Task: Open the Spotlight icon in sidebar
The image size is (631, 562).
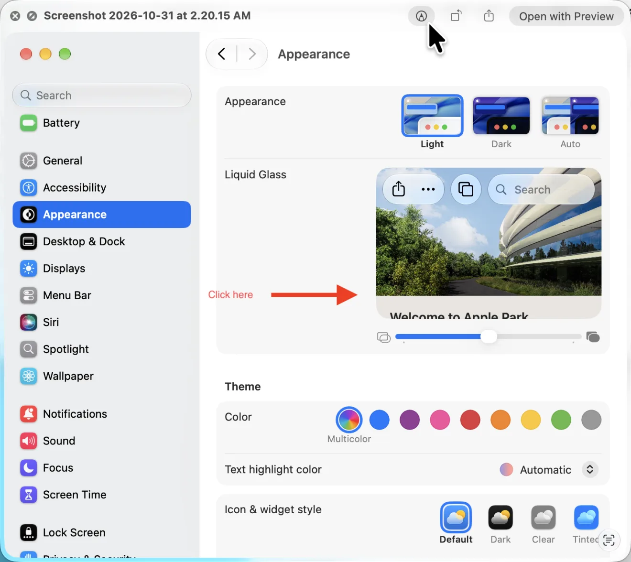Action: 29,349
